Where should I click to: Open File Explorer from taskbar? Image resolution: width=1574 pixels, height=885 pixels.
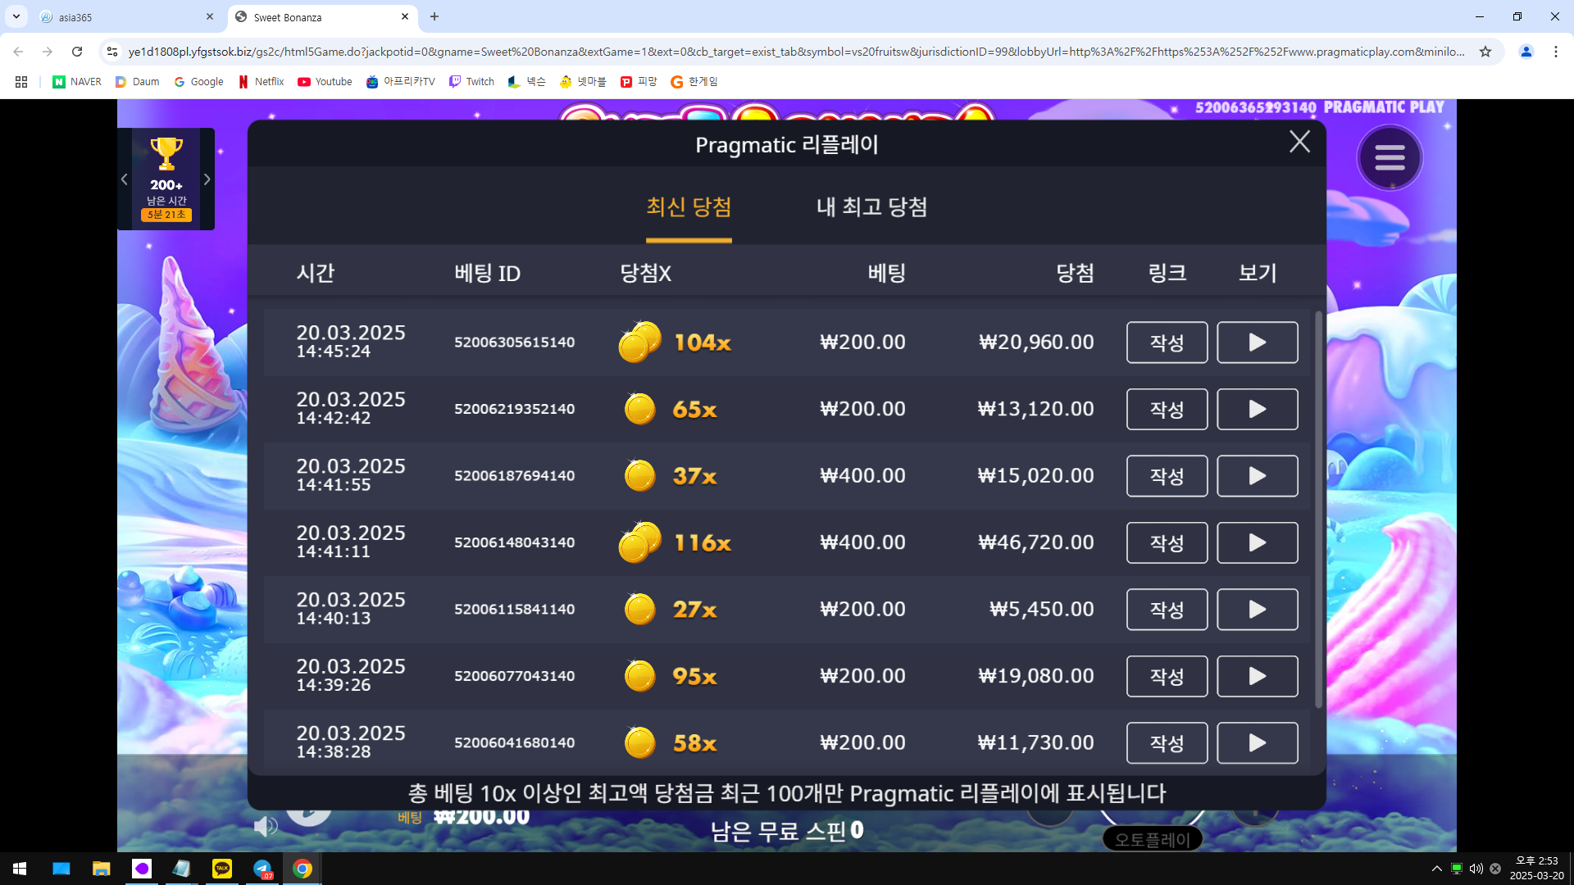(101, 869)
